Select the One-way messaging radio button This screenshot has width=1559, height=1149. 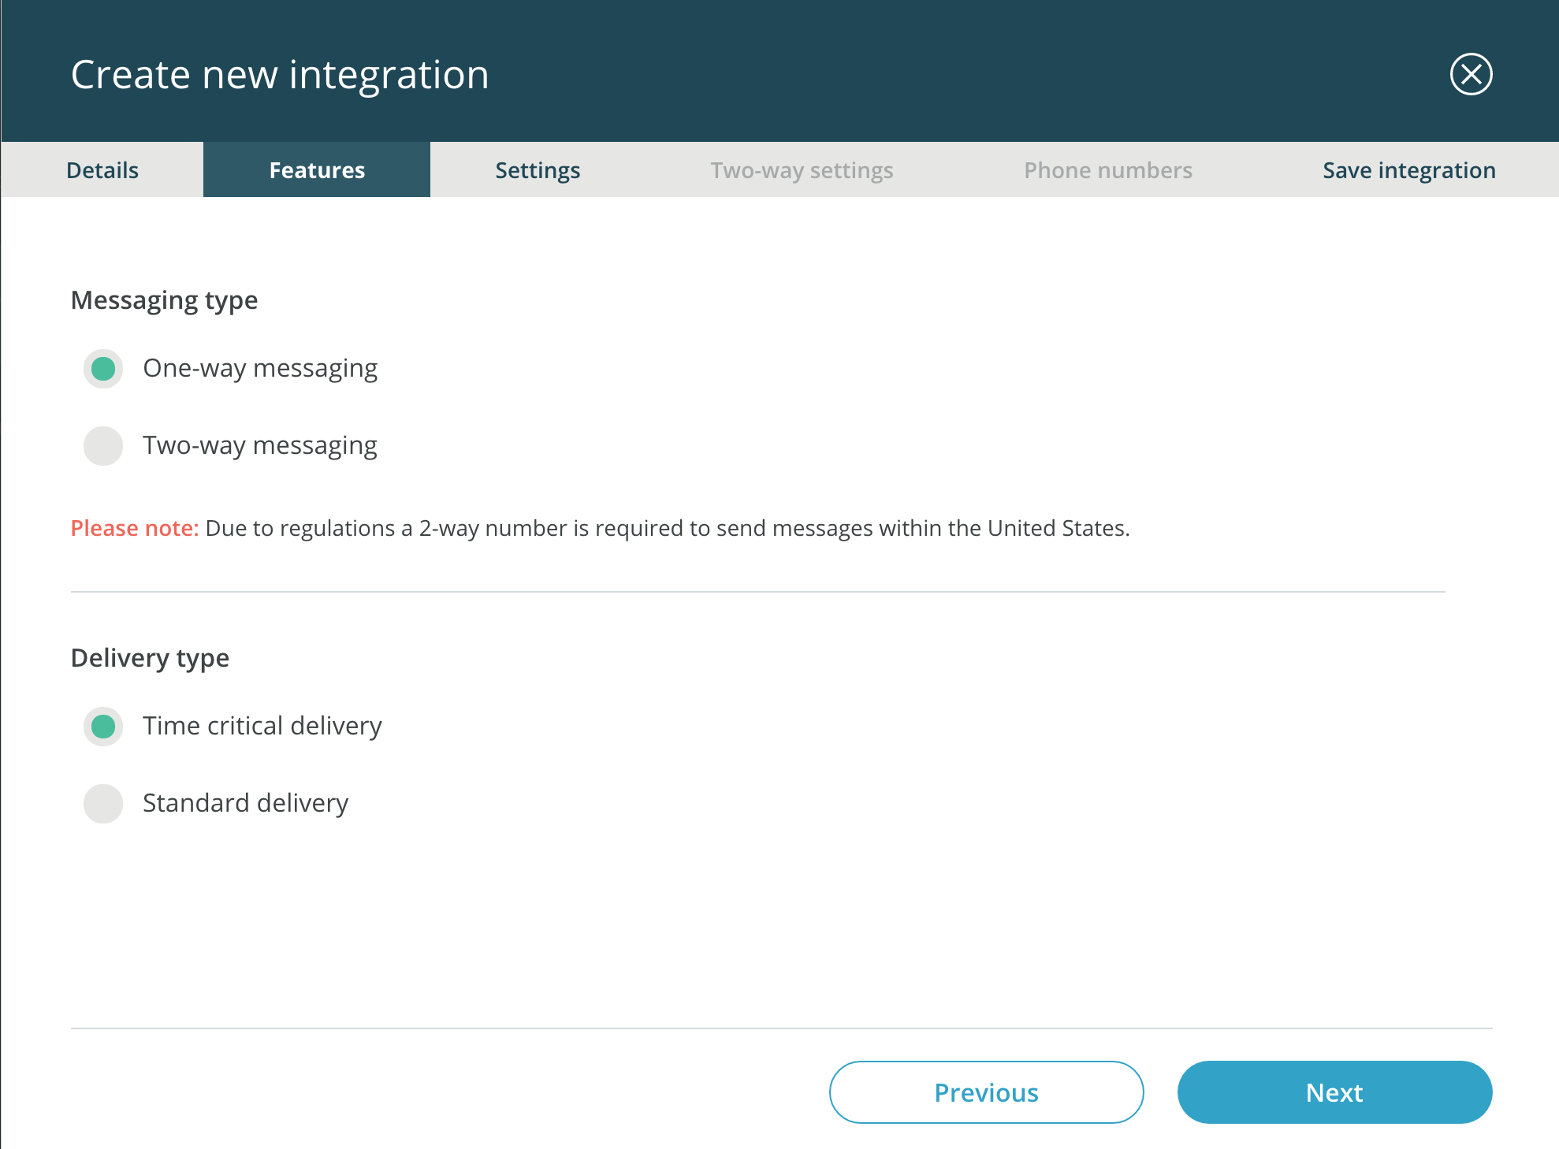(103, 369)
